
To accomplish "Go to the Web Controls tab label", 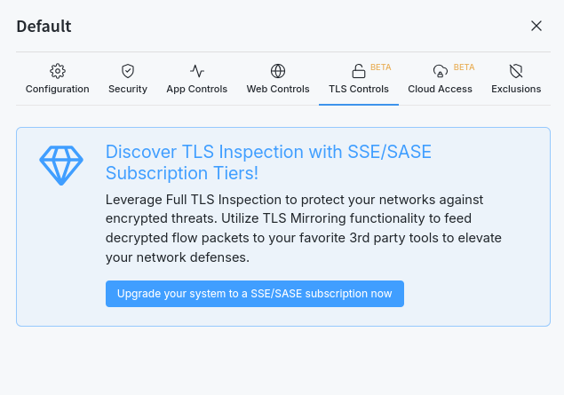I will click(278, 89).
